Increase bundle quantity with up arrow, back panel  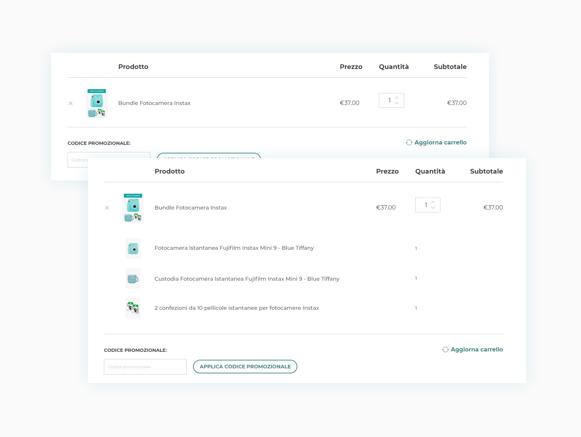397,98
